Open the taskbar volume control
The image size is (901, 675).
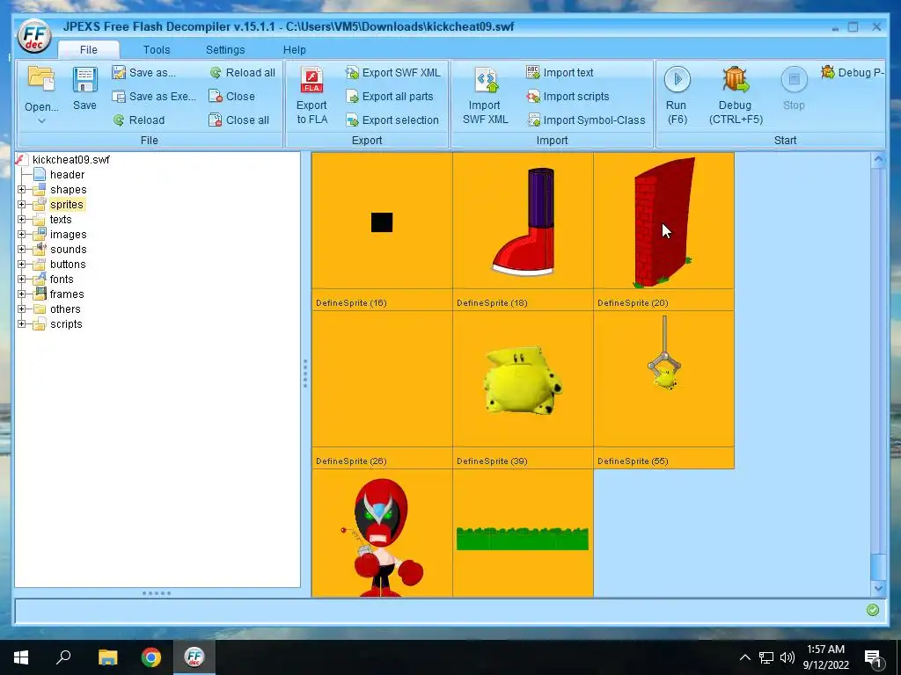(x=787, y=657)
